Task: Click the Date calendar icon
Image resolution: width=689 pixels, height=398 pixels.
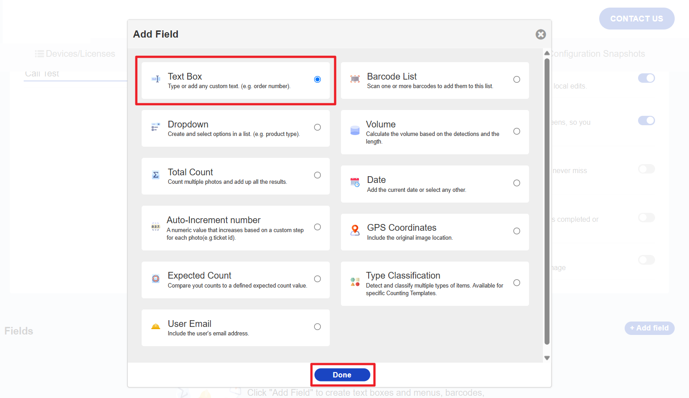Action: 355,182
